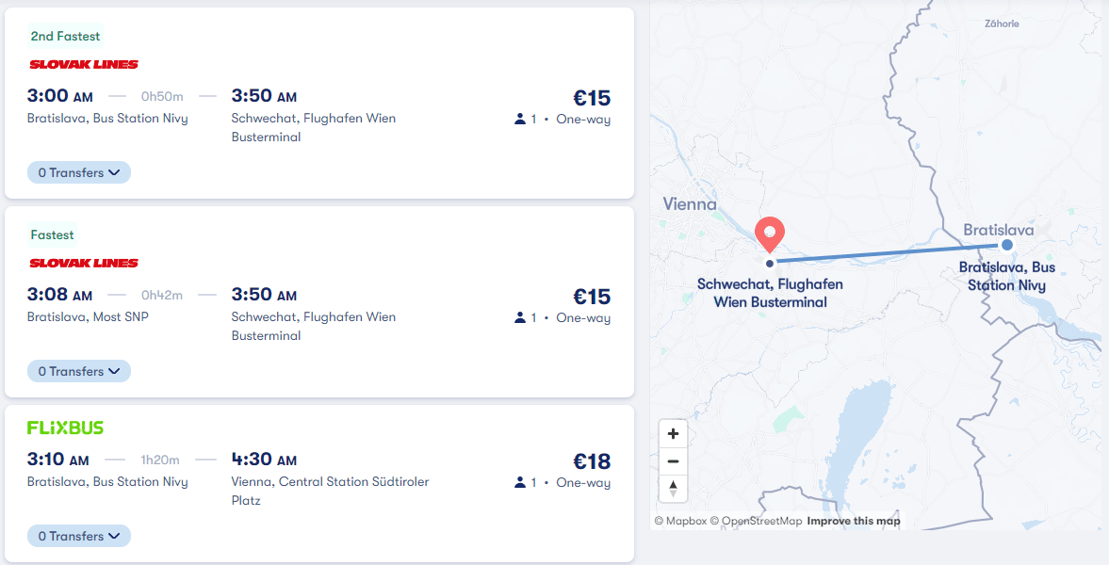Viewport: 1109px width, 565px height.
Task: Click the Slovak Lines logo on 3:00 AM trip
Action: 84,64
